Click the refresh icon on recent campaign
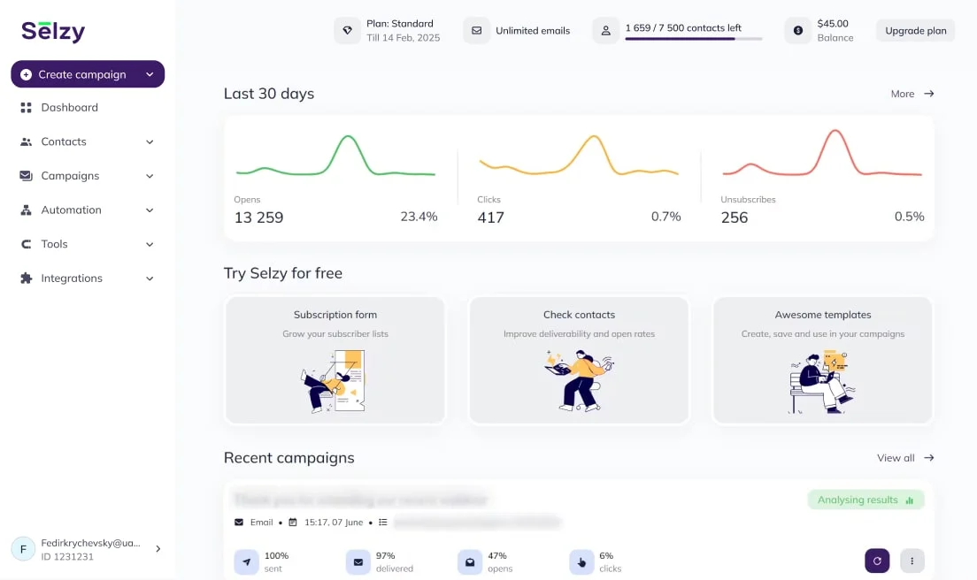The height and width of the screenshot is (580, 977). tap(877, 561)
